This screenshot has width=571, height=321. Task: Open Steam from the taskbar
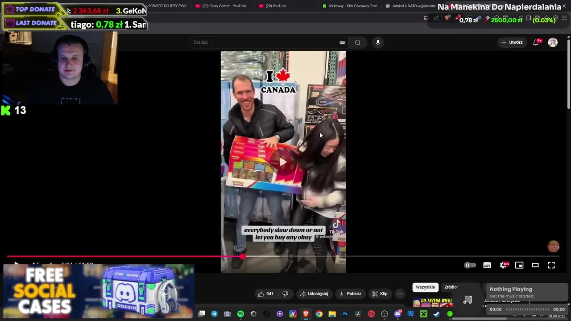point(437,314)
